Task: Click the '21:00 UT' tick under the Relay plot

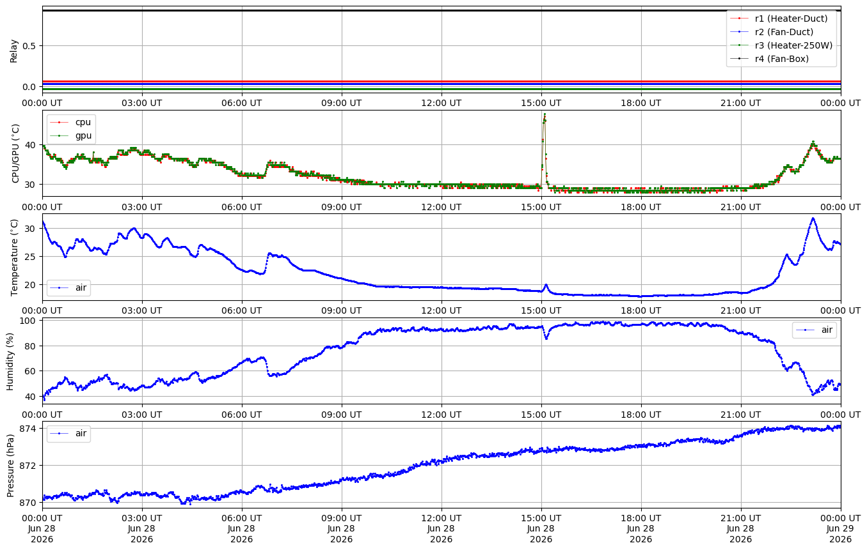Action: click(741, 102)
